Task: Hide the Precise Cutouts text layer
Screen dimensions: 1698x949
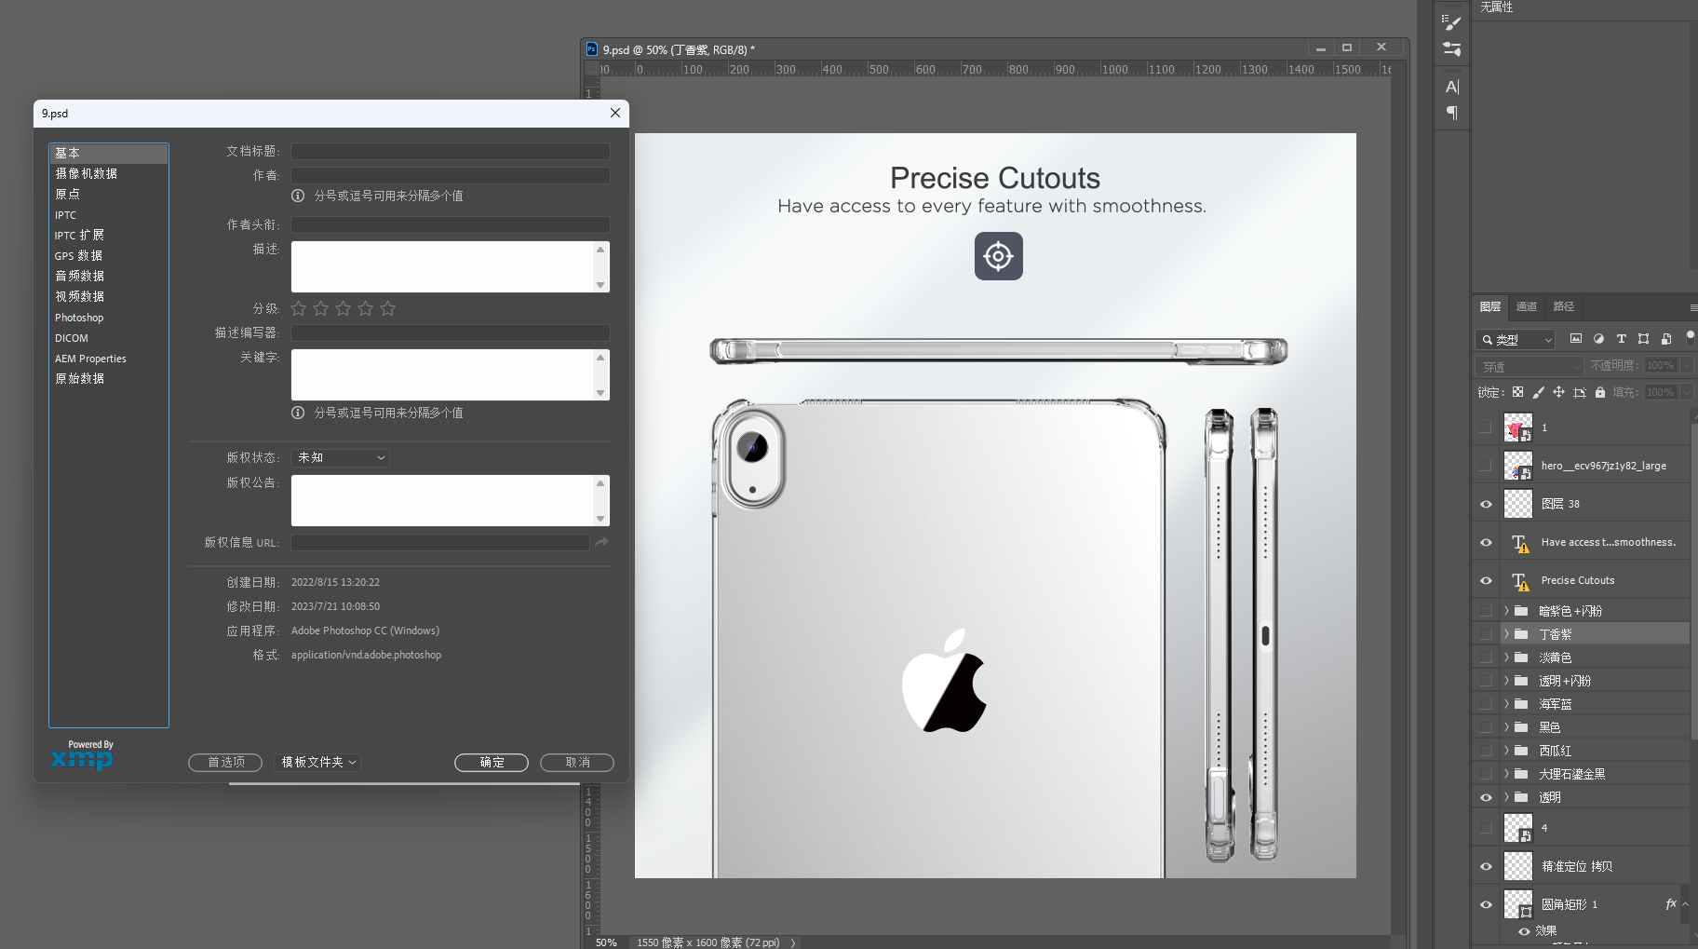Action: [x=1486, y=580]
